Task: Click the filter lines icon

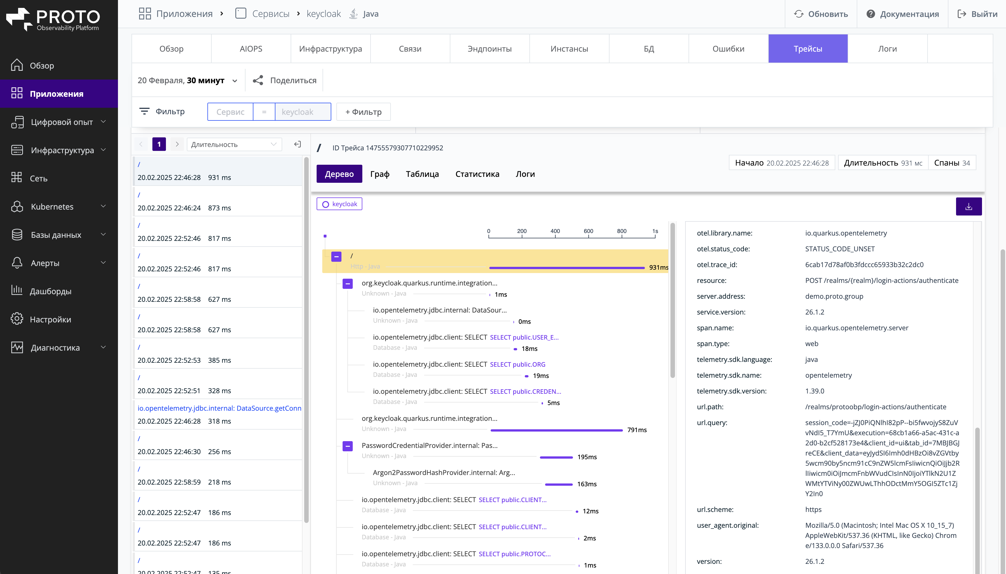Action: 144,111
